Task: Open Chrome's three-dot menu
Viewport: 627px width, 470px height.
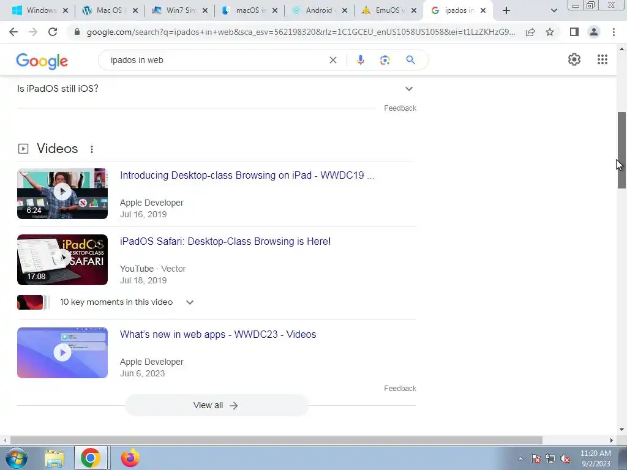Action: pyautogui.click(x=614, y=32)
